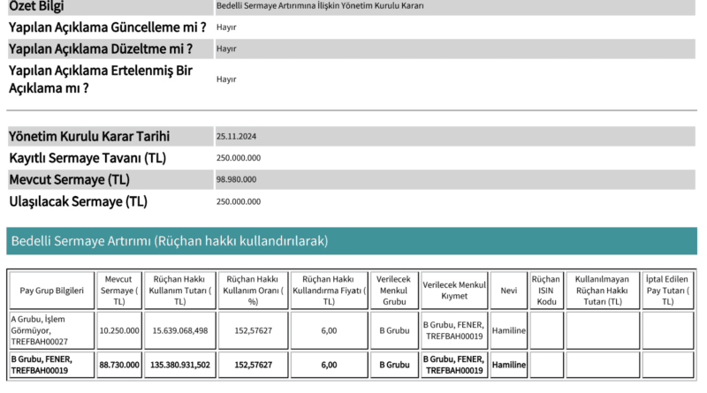Click 'Hamiline' in the A Grubu row
The width and height of the screenshot is (707, 393).
[x=509, y=330]
